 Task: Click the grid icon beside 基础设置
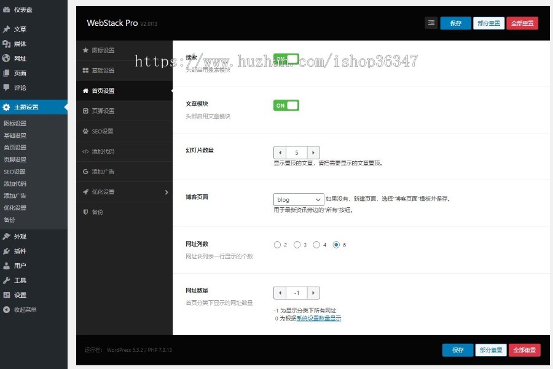click(85, 70)
